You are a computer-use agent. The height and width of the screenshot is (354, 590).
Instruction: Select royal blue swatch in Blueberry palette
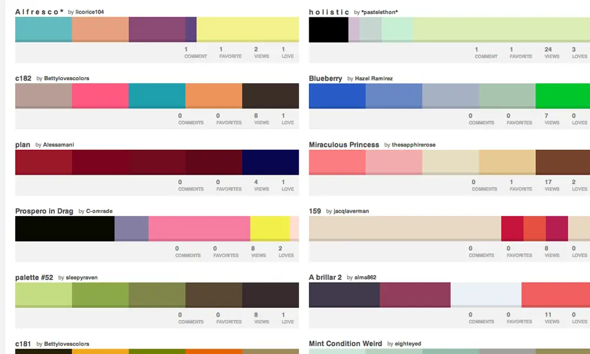pos(337,96)
